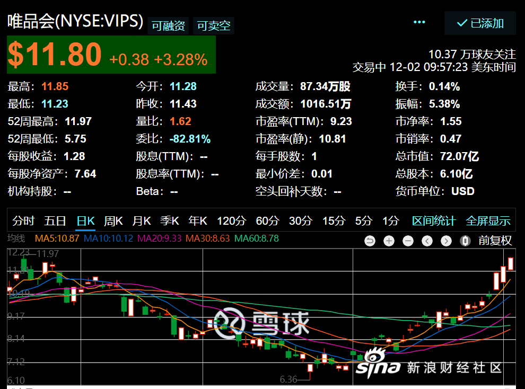This screenshot has height=389, width=525.
Task: Click the 量比 value 1.62
Action: click(x=180, y=121)
